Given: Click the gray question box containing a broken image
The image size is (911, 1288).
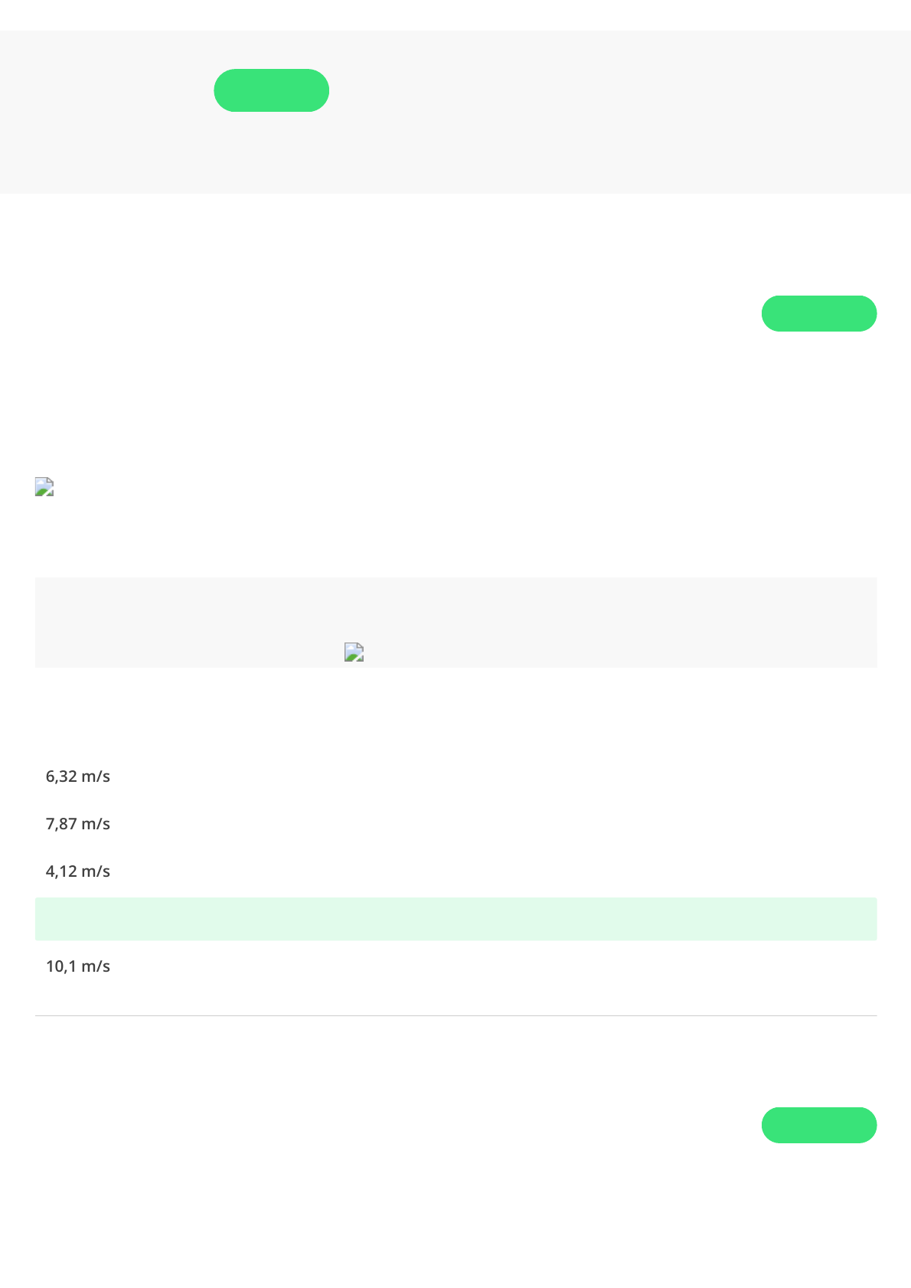Looking at the screenshot, I should [456, 623].
